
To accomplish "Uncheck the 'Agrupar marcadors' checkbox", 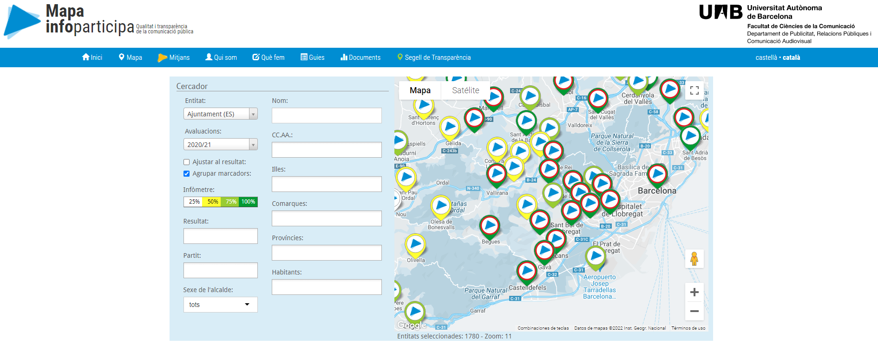I will tap(187, 174).
